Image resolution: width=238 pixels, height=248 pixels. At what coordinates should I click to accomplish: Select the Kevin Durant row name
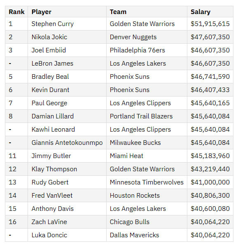click(50, 90)
